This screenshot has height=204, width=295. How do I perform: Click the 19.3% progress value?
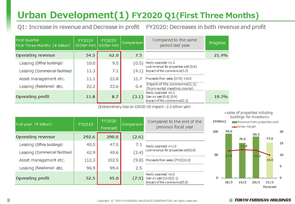pos(221,97)
